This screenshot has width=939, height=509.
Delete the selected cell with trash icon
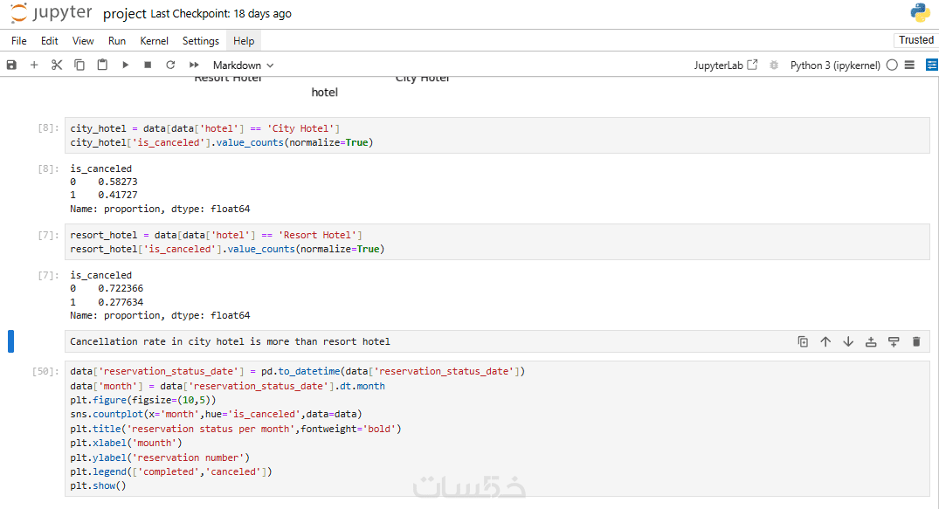[916, 341]
